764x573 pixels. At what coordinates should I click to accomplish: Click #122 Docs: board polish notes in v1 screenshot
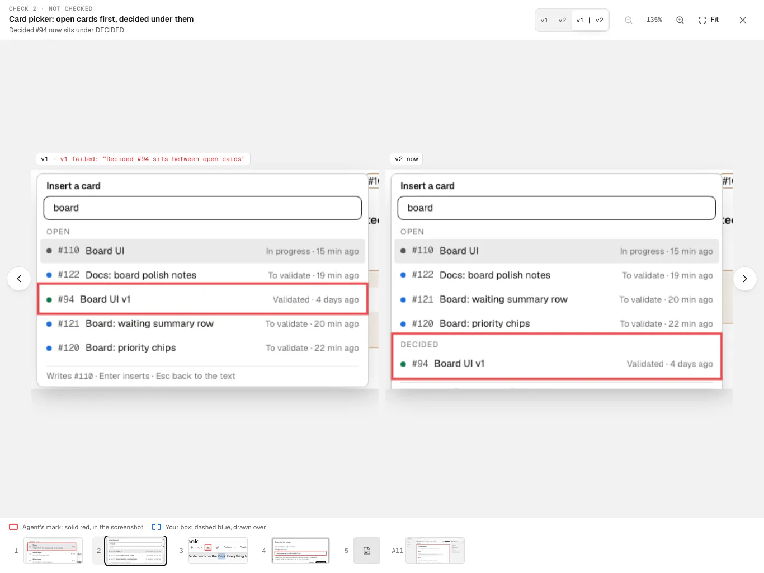pyautogui.click(x=202, y=275)
